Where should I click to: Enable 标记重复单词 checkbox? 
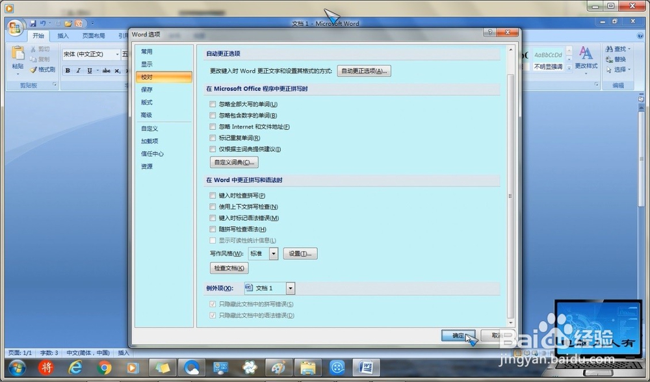(213, 138)
